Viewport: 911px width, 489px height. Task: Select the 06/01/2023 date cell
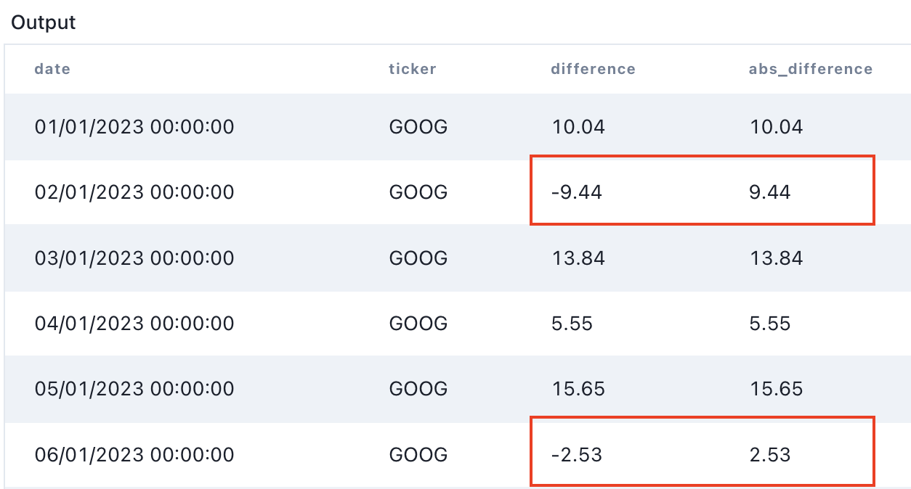pyautogui.click(x=134, y=455)
